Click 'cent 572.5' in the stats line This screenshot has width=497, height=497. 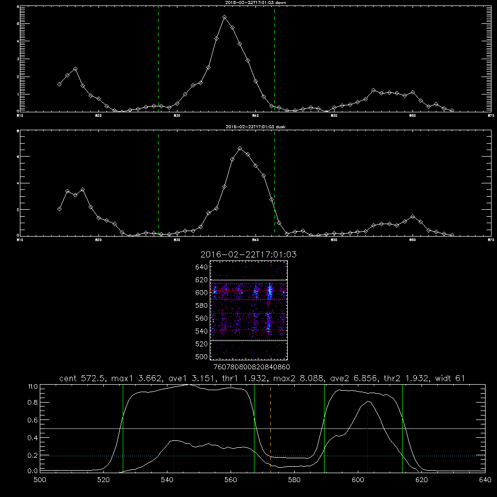[x=83, y=378]
